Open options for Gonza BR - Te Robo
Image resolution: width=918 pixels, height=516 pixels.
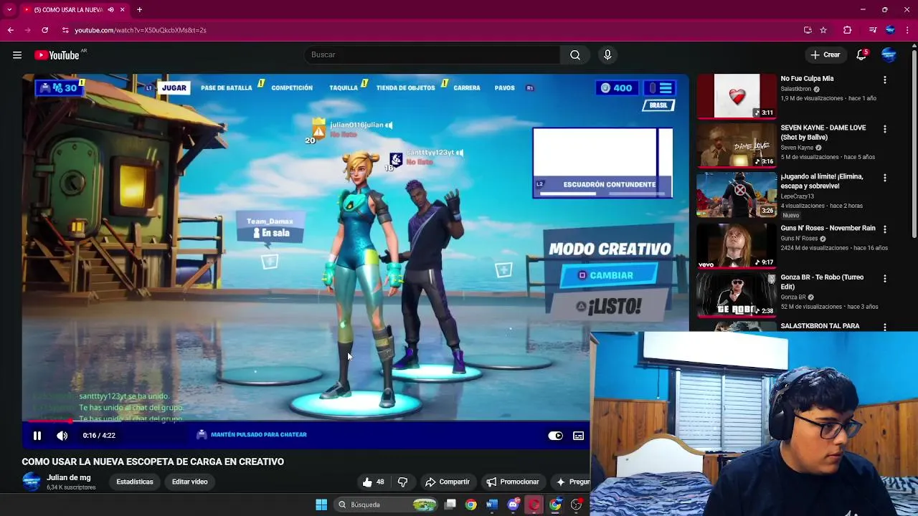coord(885,278)
